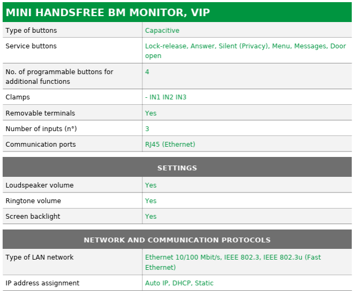Select the IP address assignment label
The width and height of the screenshot is (356, 294).
[42, 283]
